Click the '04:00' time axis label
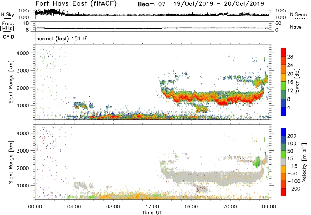The height and width of the screenshot is (215, 311). coord(74,207)
